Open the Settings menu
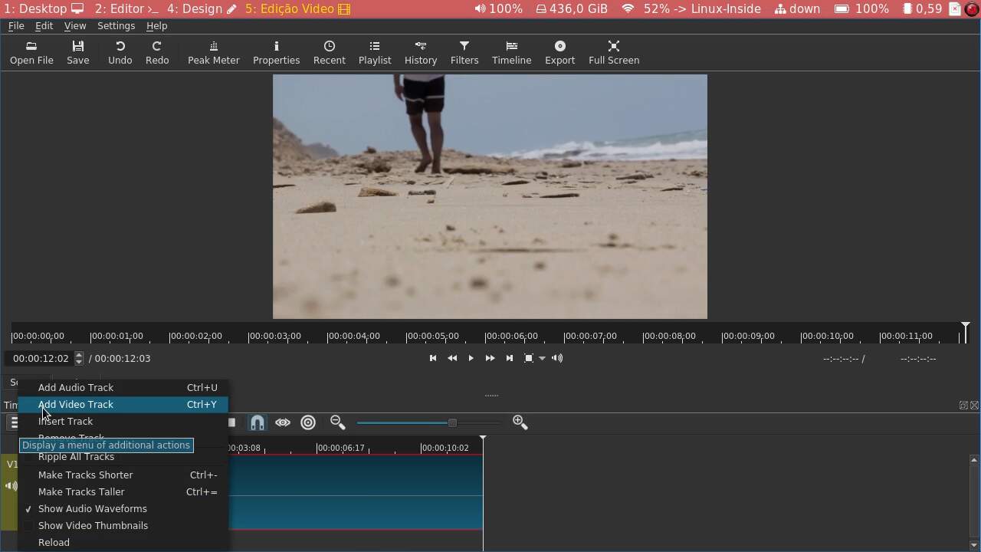981x552 pixels. [116, 25]
